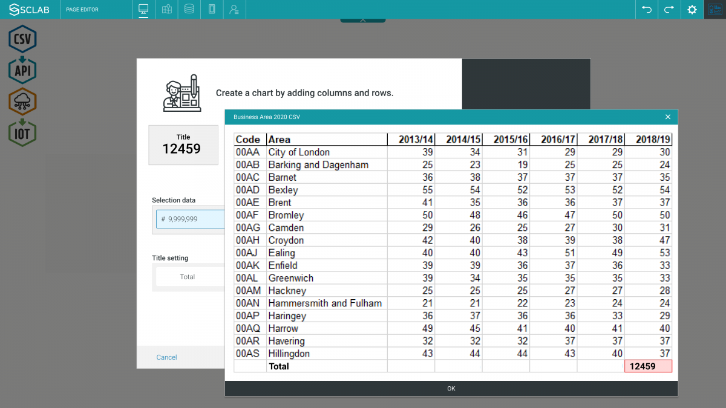
Task: Confirm with the OK button
Action: [451, 388]
